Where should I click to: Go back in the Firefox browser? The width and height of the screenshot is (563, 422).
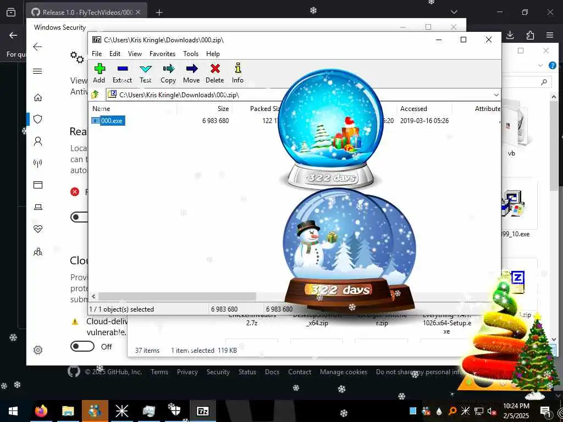(x=13, y=35)
